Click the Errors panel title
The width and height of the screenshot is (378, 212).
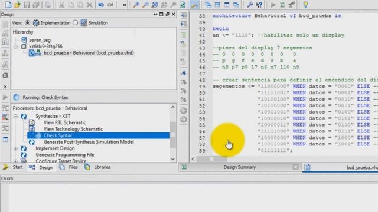click(x=7, y=178)
